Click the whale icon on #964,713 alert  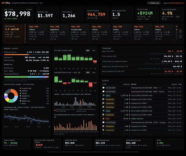point(103,95)
